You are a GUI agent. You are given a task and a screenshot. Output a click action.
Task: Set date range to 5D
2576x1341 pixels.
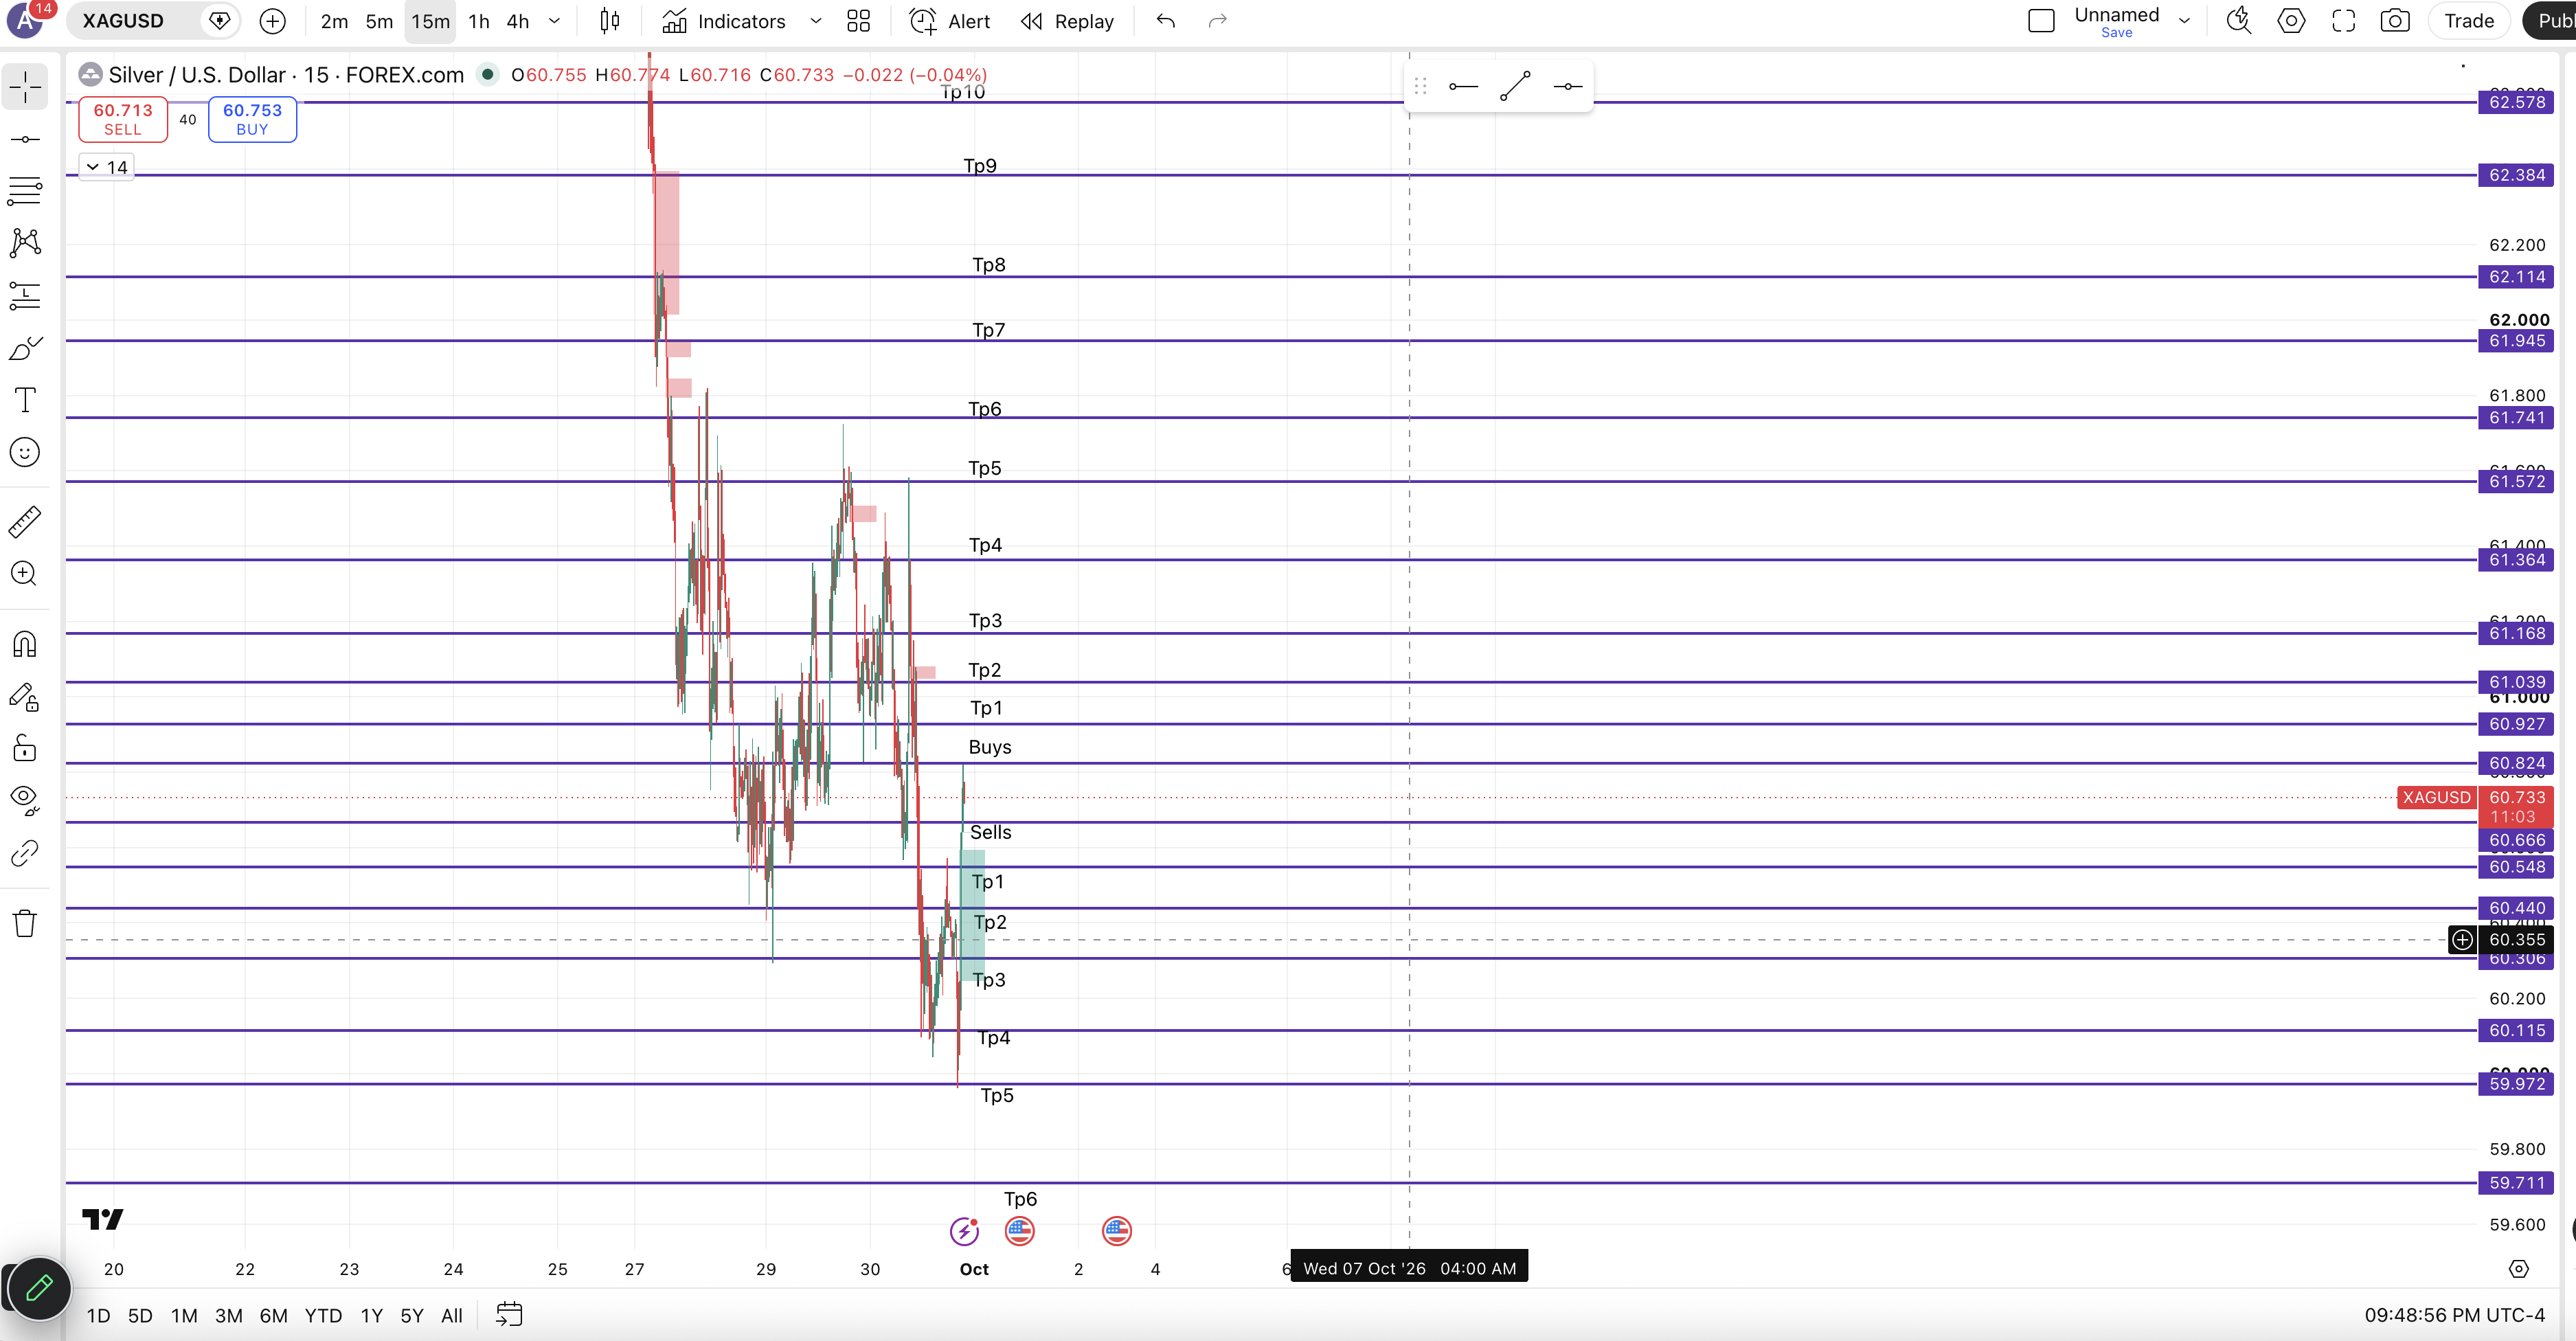pyautogui.click(x=140, y=1316)
